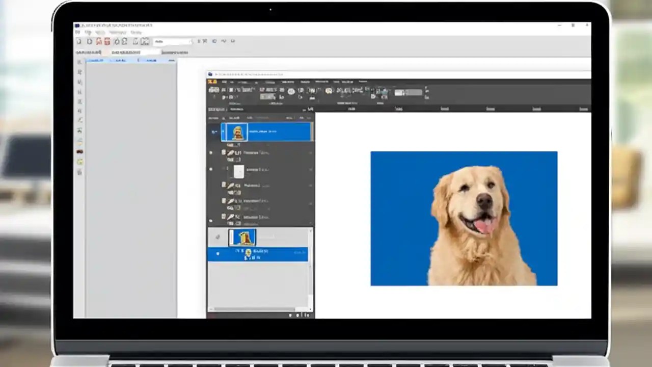652x367 pixels.
Task: Click the circular adjustment icon in the dark editor toolbar
Action: coord(290,91)
